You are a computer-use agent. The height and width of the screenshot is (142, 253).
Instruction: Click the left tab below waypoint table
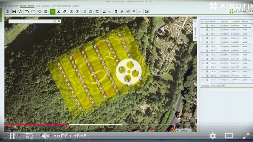(205, 86)
